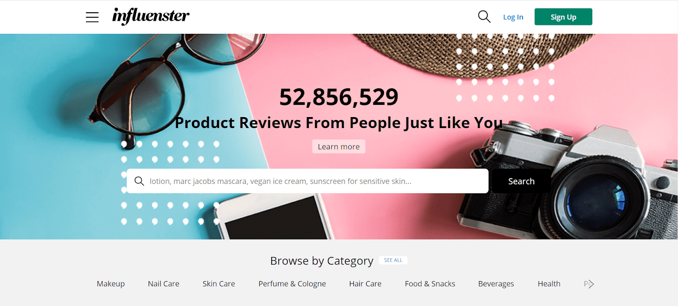Image resolution: width=678 pixels, height=306 pixels.
Task: Click the 52,856,529 reviews count heading
Action: click(339, 97)
